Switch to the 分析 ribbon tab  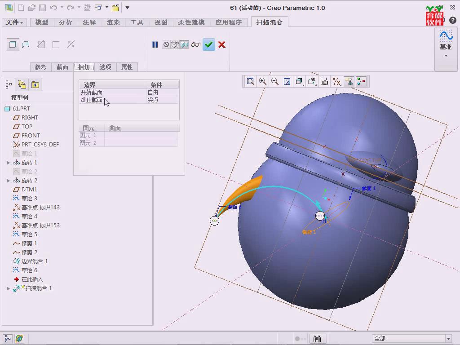66,22
